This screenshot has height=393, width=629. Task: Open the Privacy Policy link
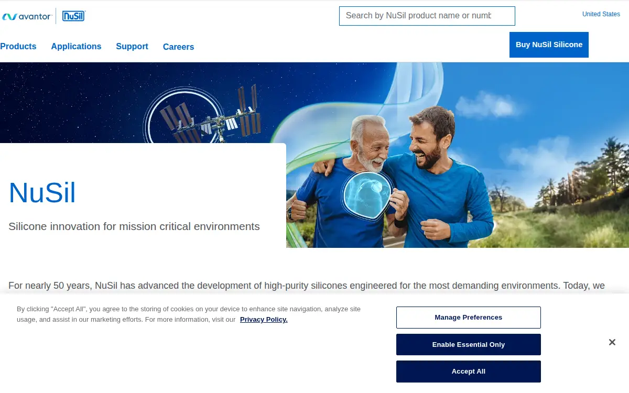pyautogui.click(x=264, y=319)
